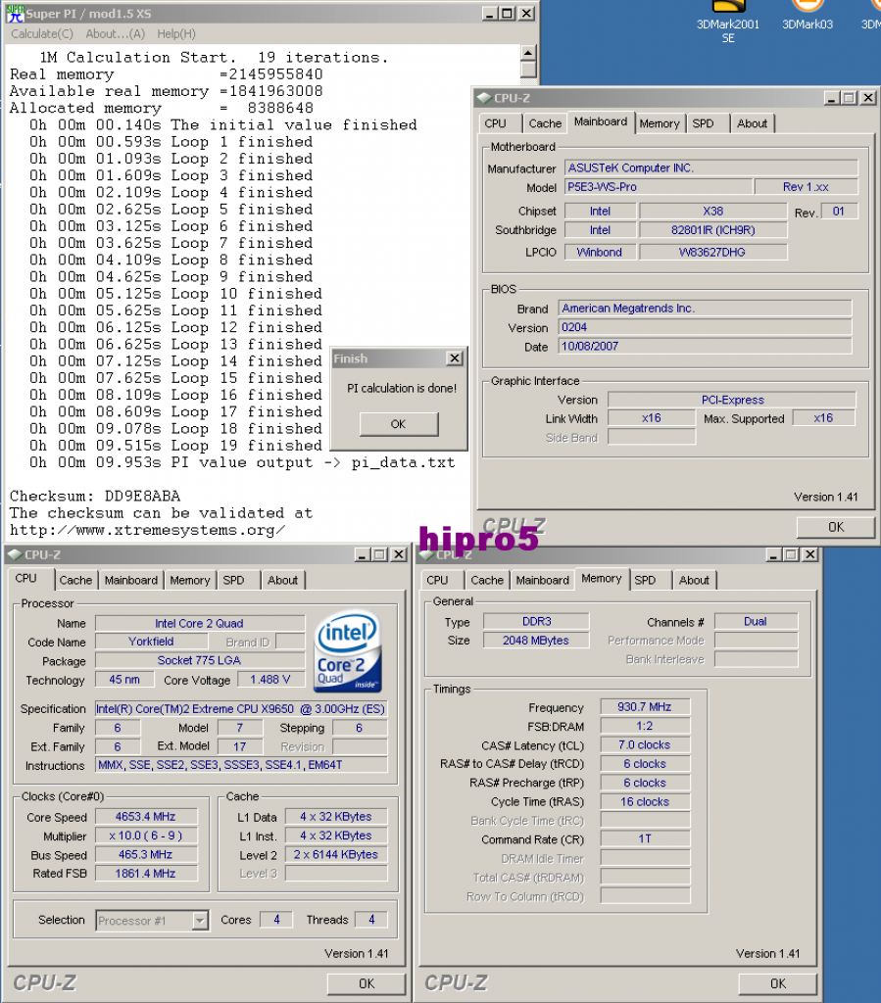881x1003 pixels.
Task: Click Command Rate 1T value
Action: click(x=645, y=838)
